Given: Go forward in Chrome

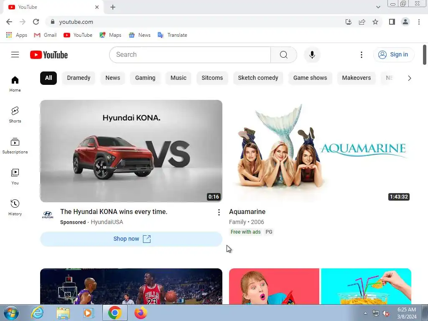Looking at the screenshot, I should point(23,22).
